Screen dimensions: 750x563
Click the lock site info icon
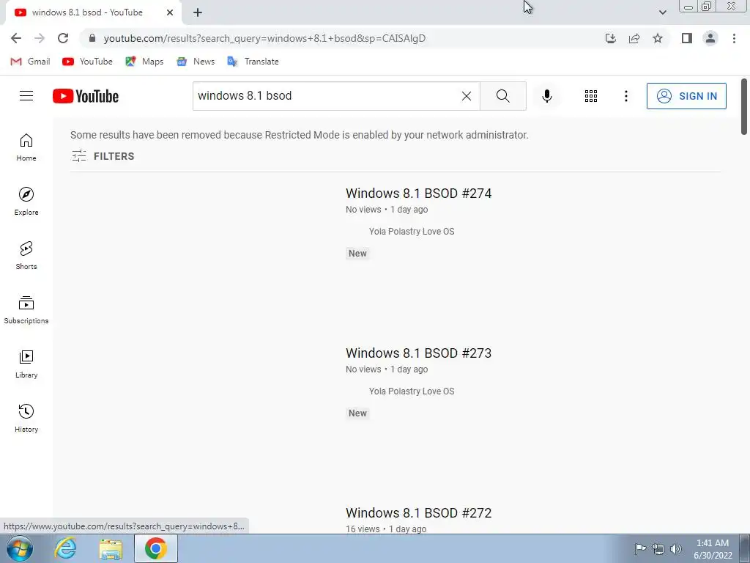click(92, 38)
